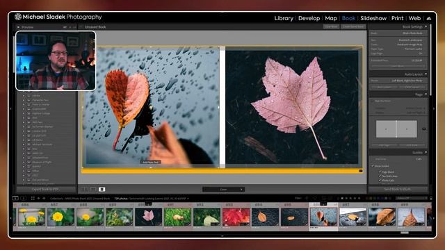Toggle the Show Guides checkbox
Screen dimensions: 445x250
click(x=373, y=166)
